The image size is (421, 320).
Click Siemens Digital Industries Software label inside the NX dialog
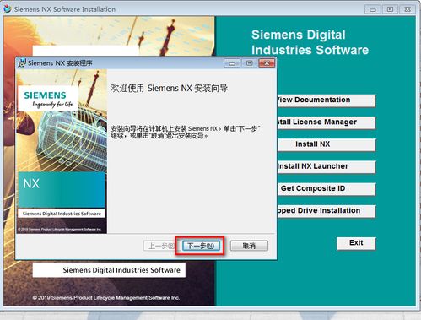pyautogui.click(x=62, y=214)
